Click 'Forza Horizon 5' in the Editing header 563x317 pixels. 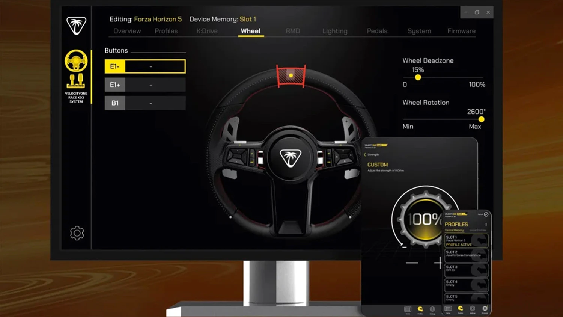pyautogui.click(x=158, y=19)
